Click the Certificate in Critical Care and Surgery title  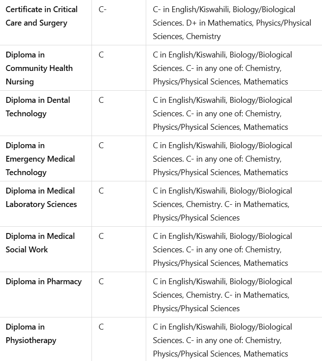(41, 16)
